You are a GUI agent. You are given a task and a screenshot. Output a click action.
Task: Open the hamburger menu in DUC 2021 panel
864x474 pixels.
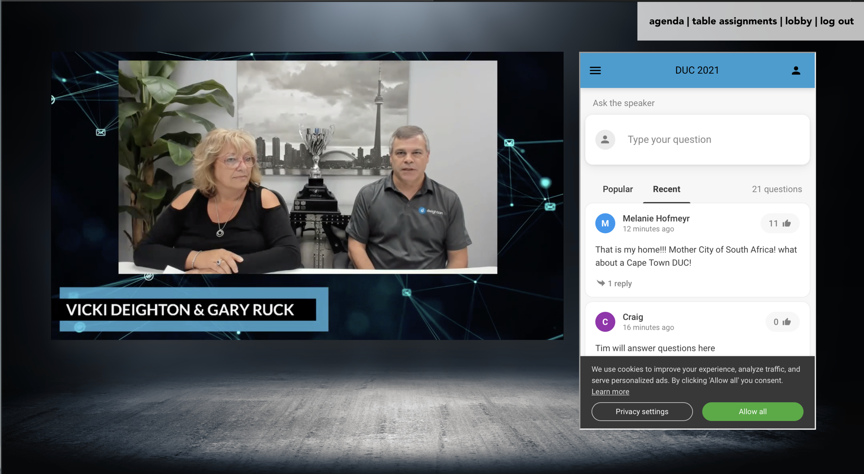click(x=595, y=71)
